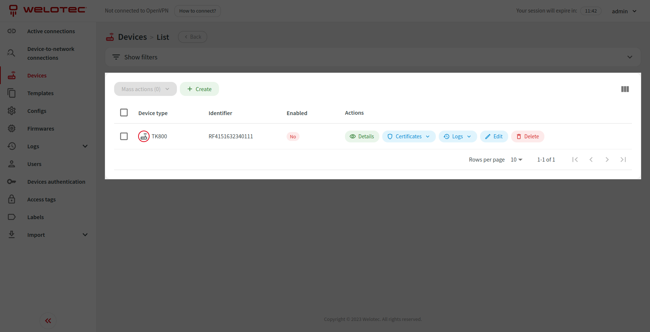The width and height of the screenshot is (650, 332).
Task: Jump to the last page arrow
Action: point(623,159)
